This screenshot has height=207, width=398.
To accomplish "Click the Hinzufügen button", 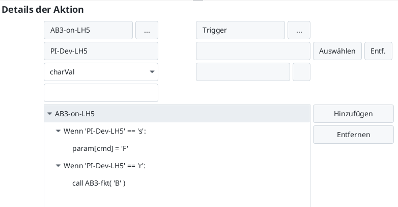I will (353, 114).
